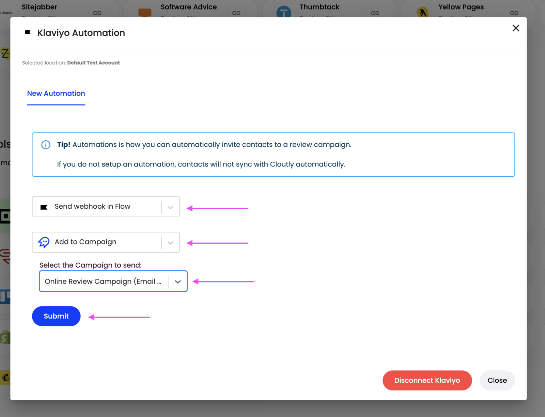Image resolution: width=545 pixels, height=417 pixels.
Task: Click the Close button
Action: (x=497, y=380)
